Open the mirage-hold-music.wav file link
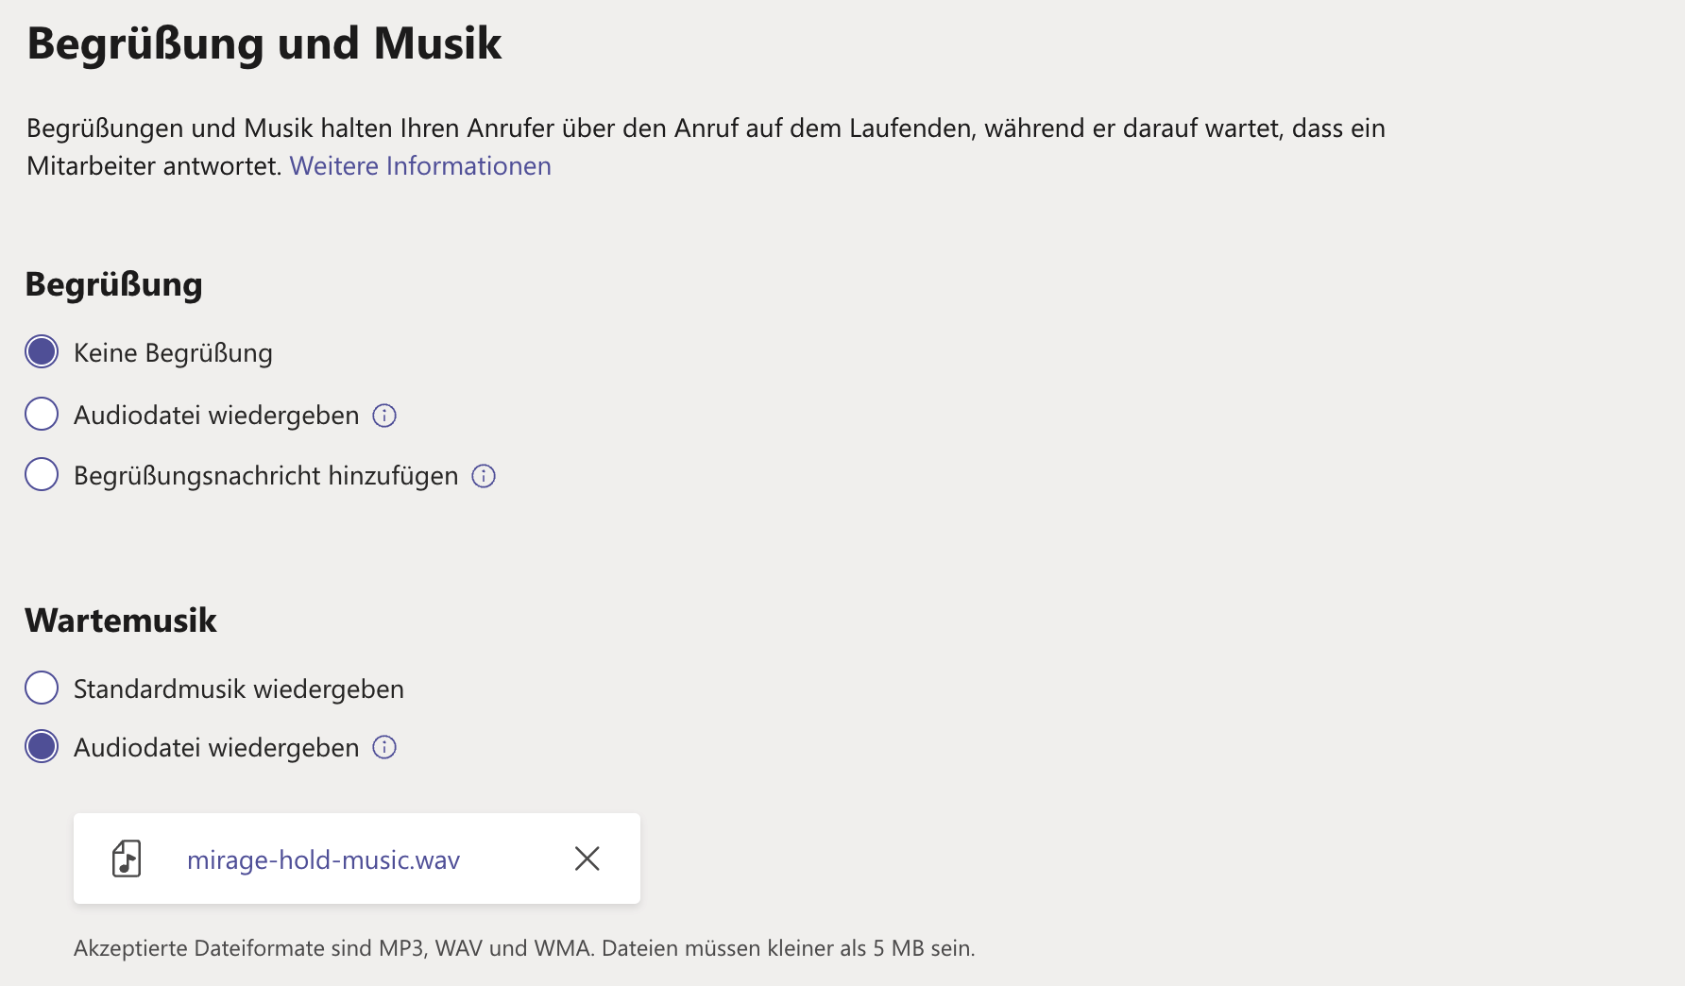 pos(323,859)
